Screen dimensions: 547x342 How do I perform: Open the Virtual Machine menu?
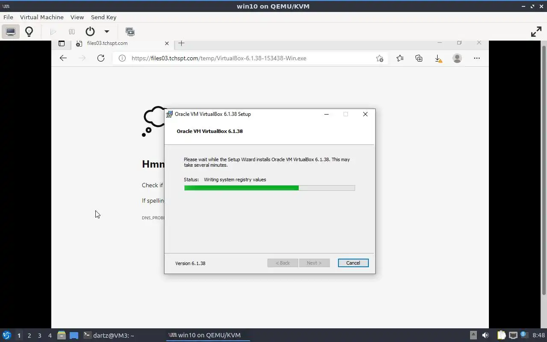(41, 17)
